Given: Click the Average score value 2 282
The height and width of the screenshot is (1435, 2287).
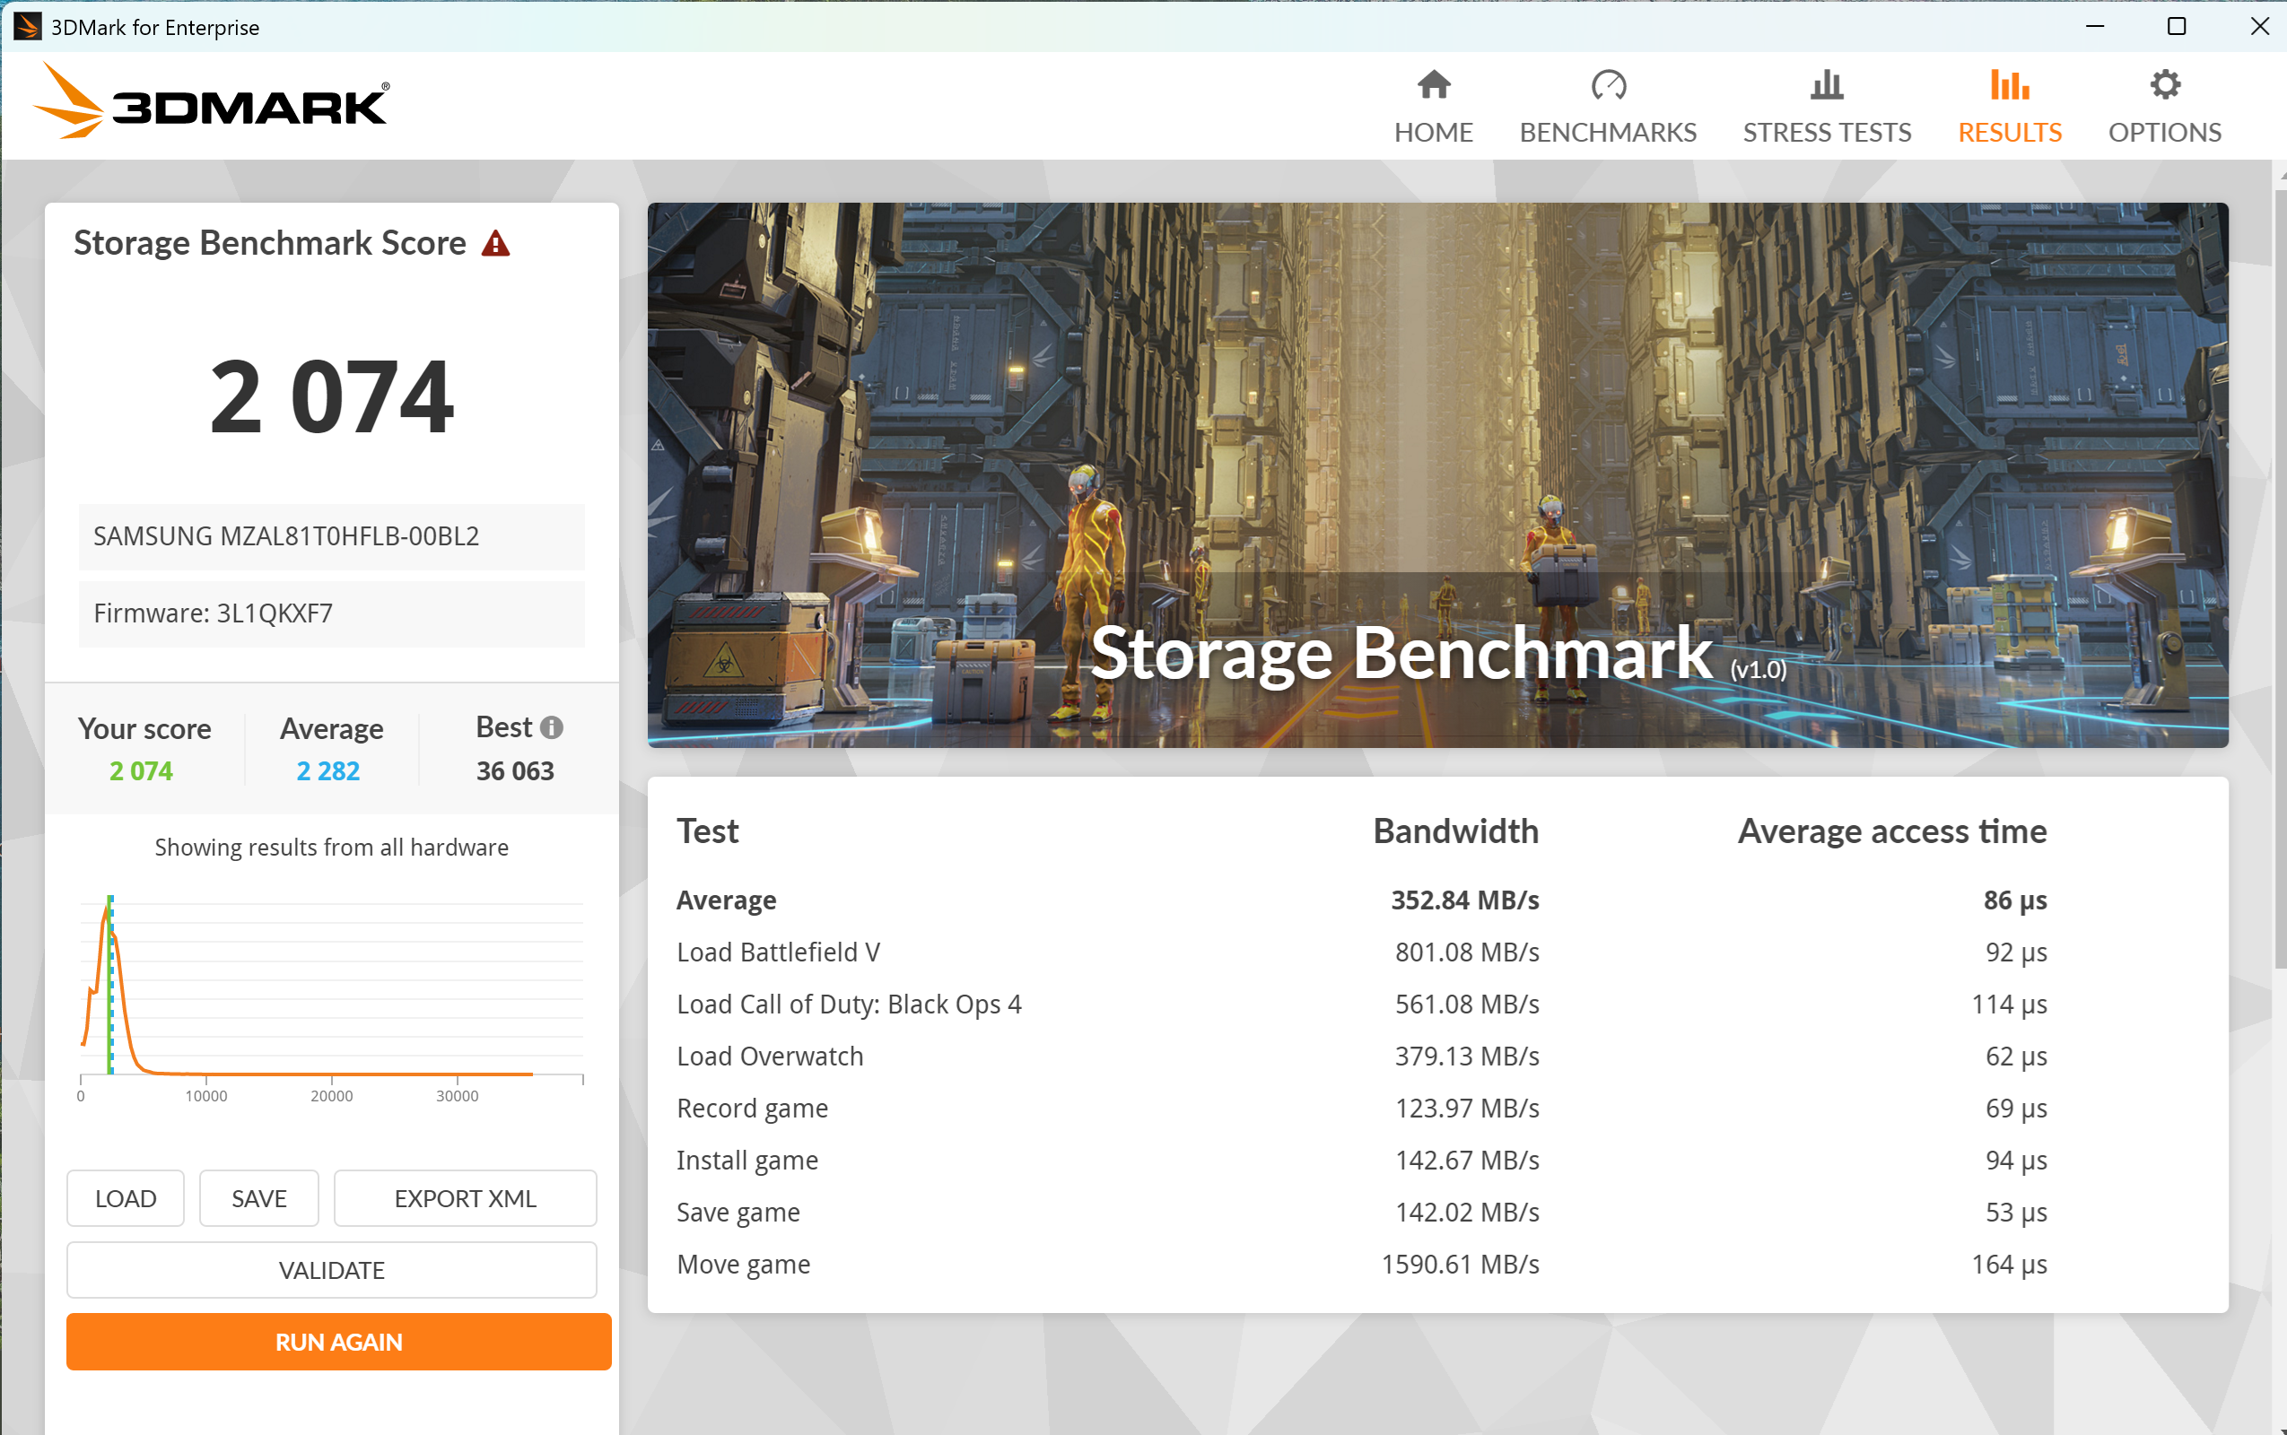Looking at the screenshot, I should click(x=328, y=770).
